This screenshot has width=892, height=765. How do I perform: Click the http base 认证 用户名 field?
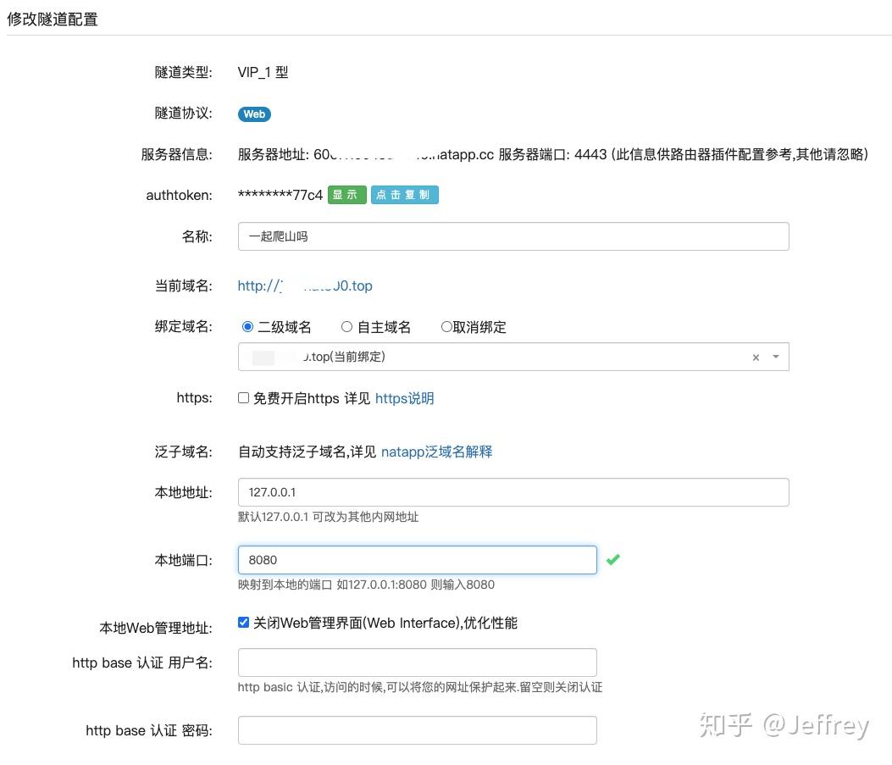point(418,662)
